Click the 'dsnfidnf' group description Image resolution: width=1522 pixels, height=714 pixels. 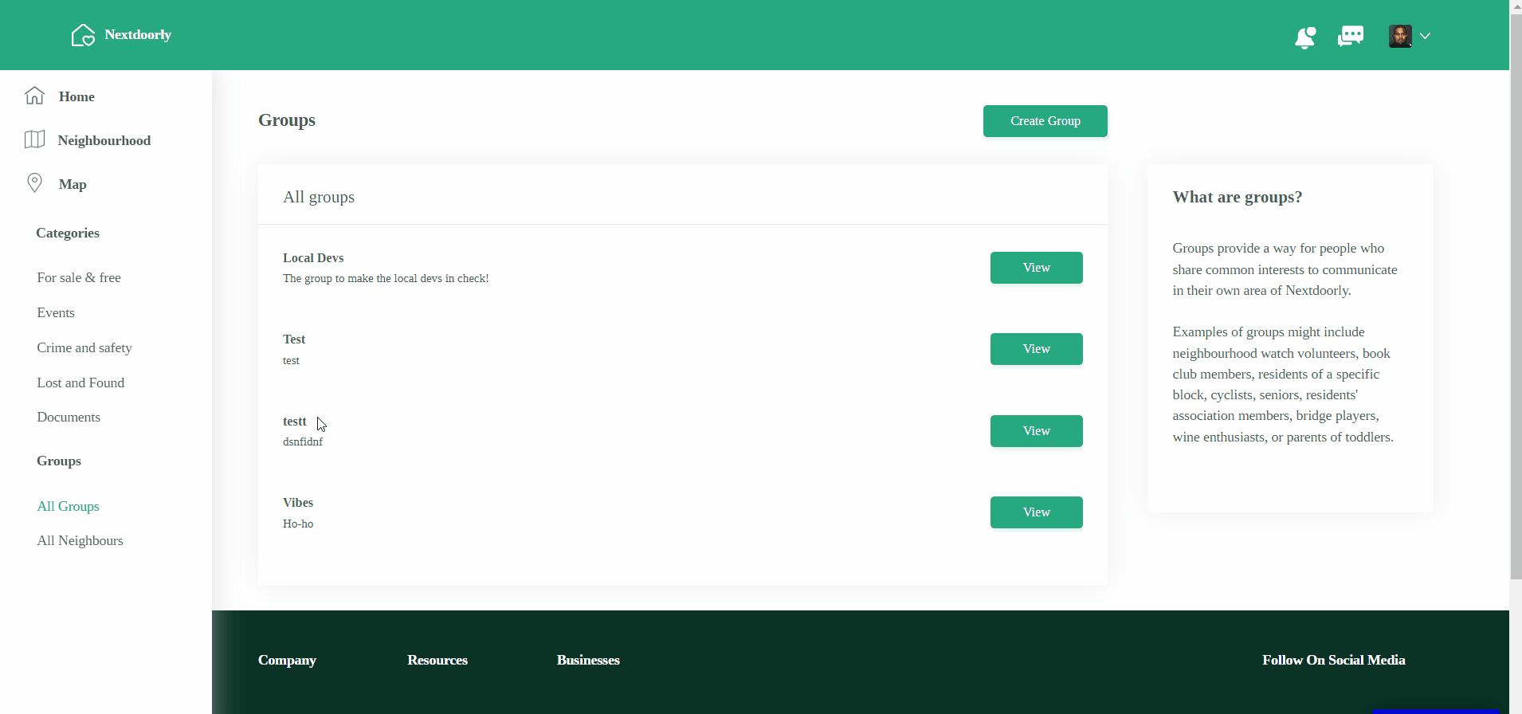click(x=303, y=442)
